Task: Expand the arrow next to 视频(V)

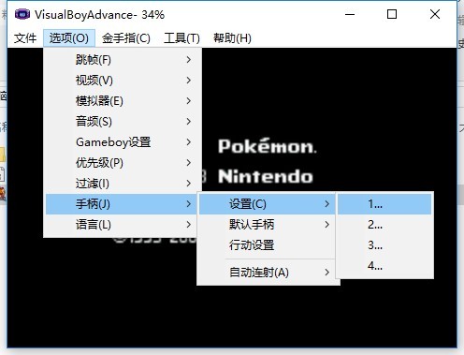Action: point(189,81)
